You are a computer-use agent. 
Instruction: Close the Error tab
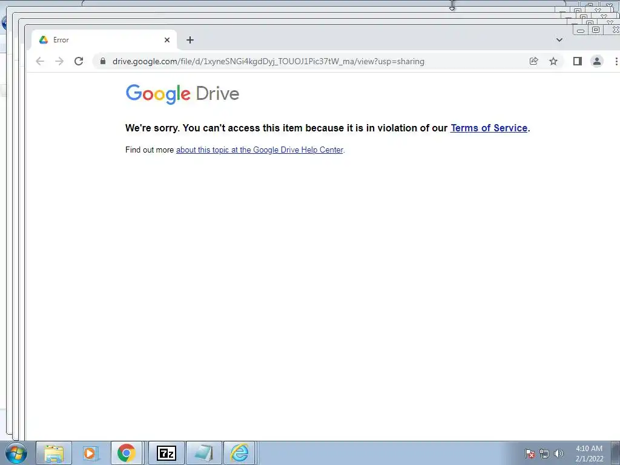pos(167,40)
